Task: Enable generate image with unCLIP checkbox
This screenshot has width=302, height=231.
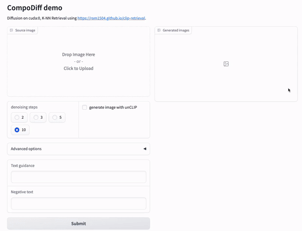Action: point(85,107)
